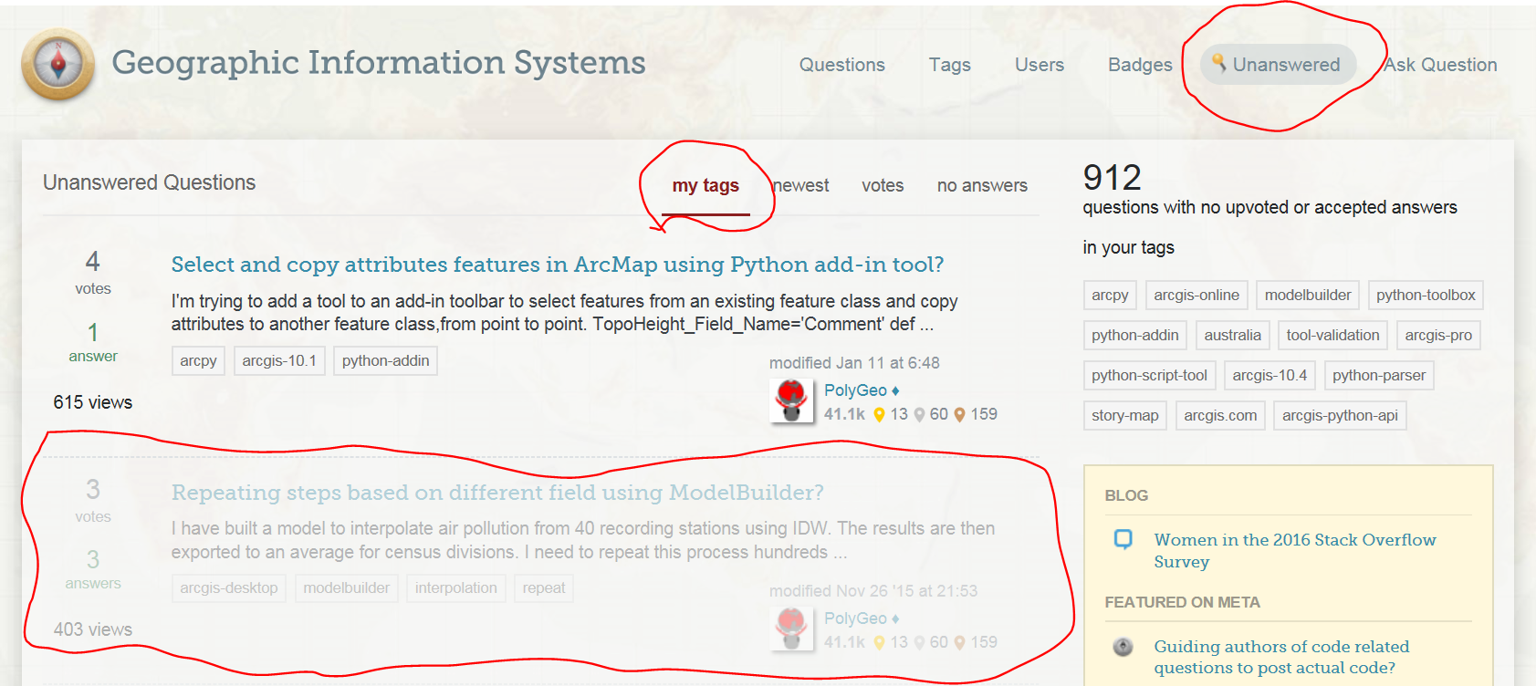Open the Users nav item
This screenshot has width=1536, height=686.
(1040, 65)
